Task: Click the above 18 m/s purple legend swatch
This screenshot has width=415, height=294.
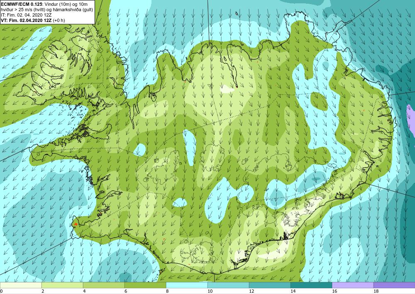Action: click(x=394, y=285)
